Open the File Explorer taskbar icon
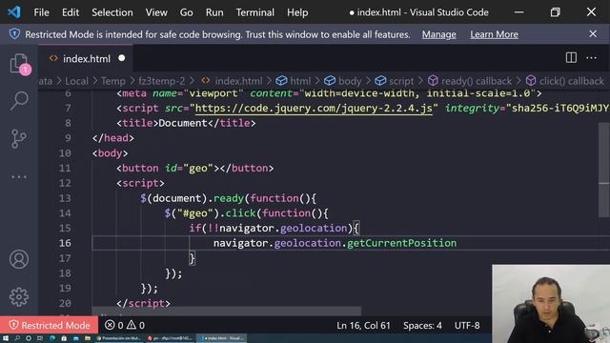Viewport: 610px width, 343px height. [88, 338]
